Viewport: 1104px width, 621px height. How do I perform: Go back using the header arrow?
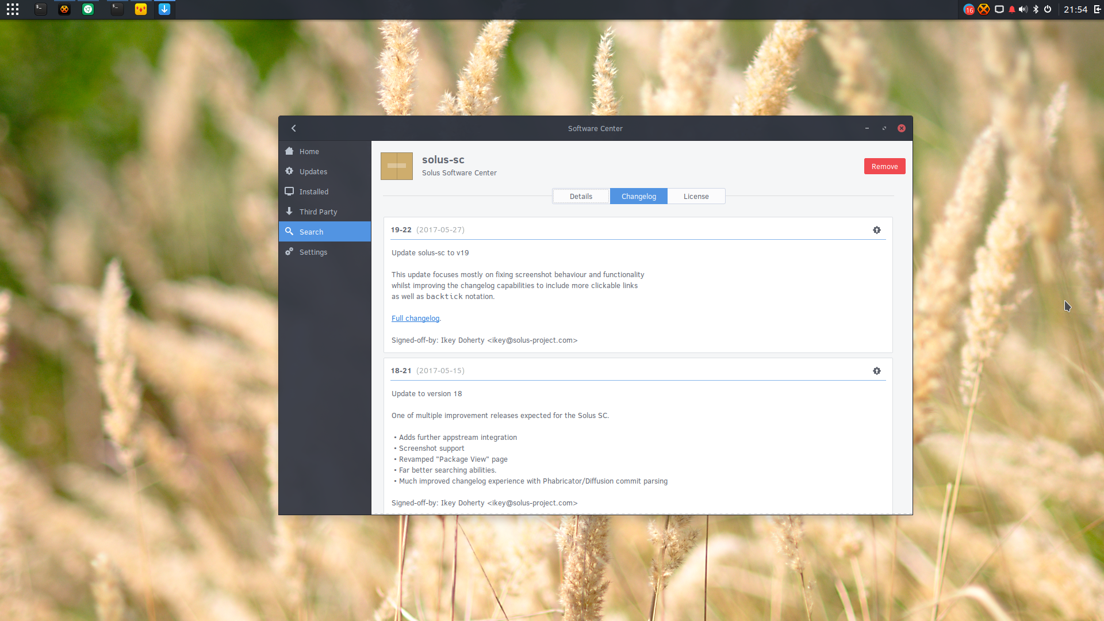point(294,128)
